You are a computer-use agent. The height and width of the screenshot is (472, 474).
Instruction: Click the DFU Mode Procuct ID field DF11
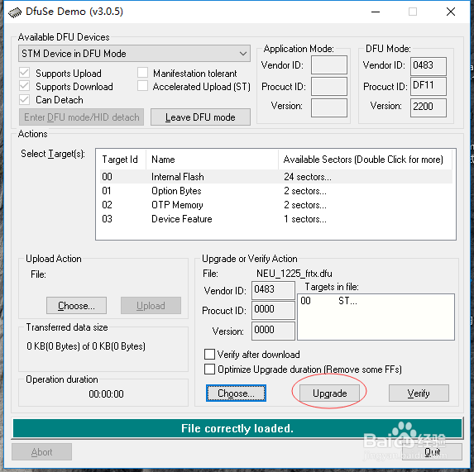[429, 86]
